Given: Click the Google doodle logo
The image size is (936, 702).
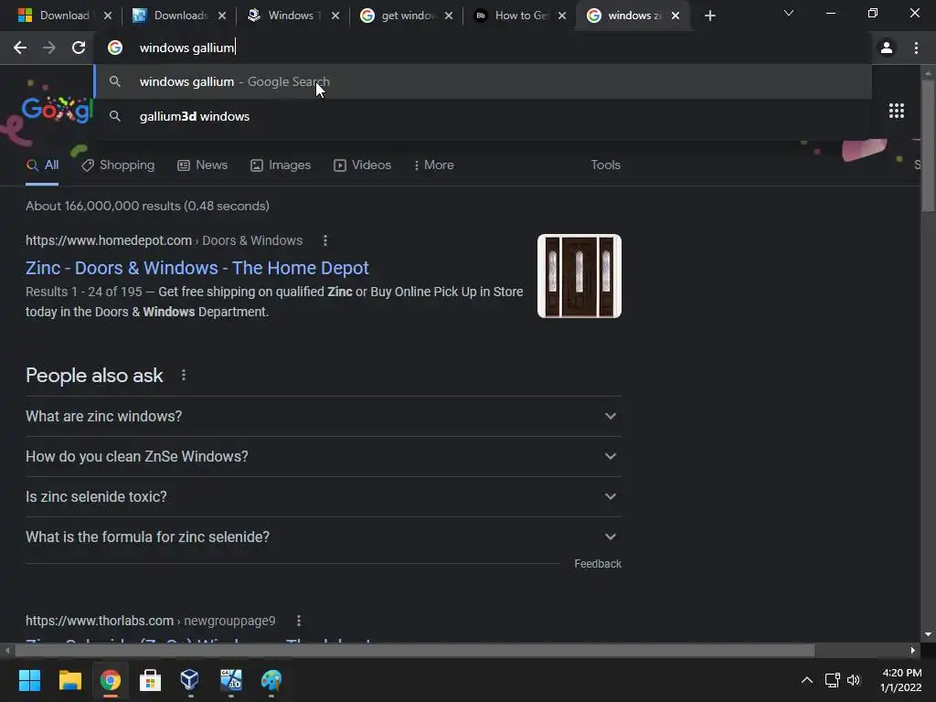Looking at the screenshot, I should (57, 111).
